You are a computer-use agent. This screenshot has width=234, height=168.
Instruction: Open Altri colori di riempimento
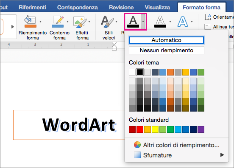[x=176, y=145]
